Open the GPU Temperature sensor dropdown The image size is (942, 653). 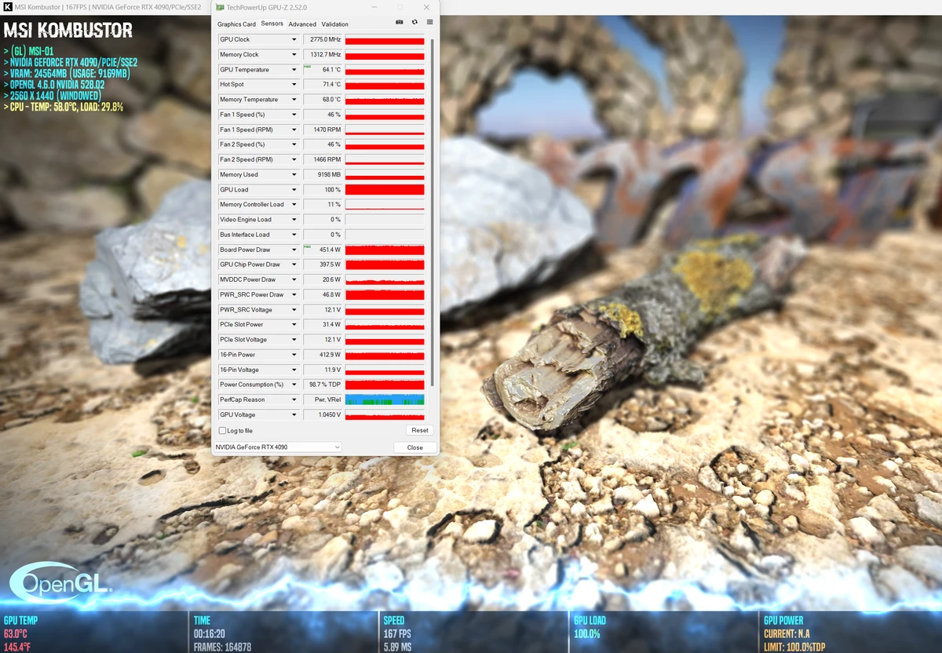pyautogui.click(x=294, y=70)
